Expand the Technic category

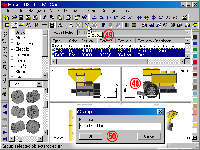click(x=12, y=55)
